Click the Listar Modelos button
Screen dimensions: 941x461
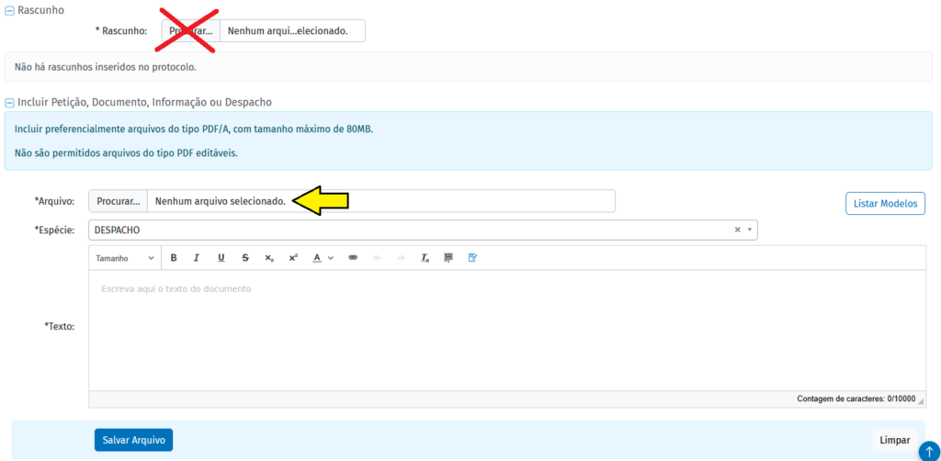pos(885,203)
